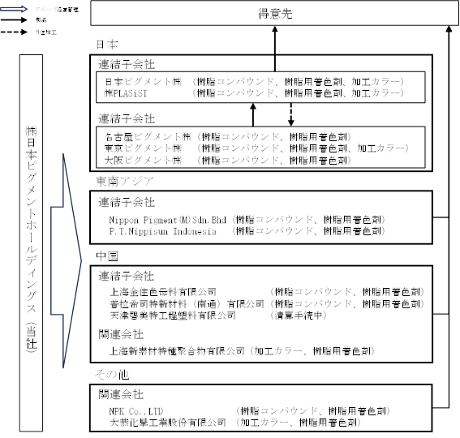The width and height of the screenshot is (460, 438).
Task: Click the large blue outlined group-management arrow
Action: coord(66,260)
